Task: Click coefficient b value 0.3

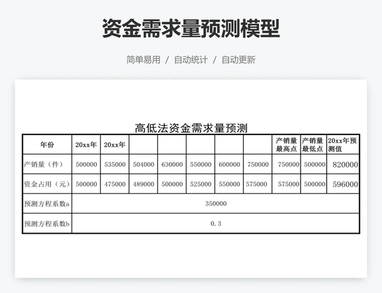Action: pos(216,224)
